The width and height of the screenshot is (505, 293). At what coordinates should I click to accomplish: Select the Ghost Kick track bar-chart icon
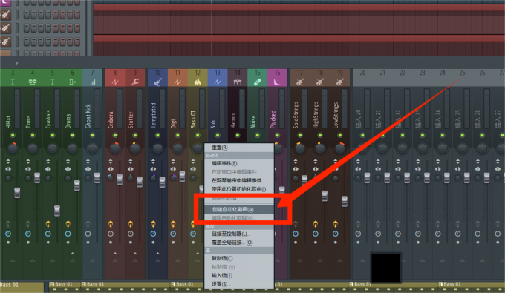93,82
